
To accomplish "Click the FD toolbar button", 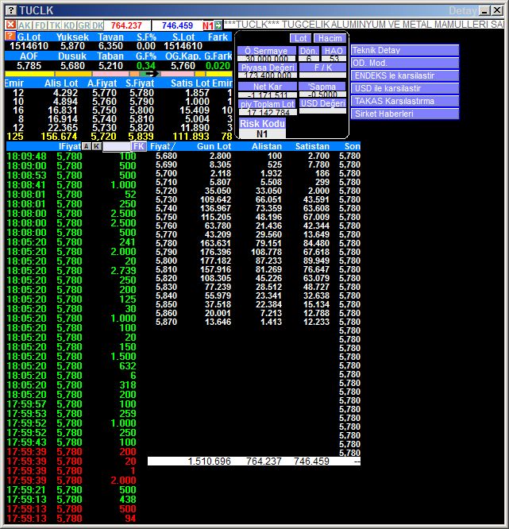I will pos(40,25).
